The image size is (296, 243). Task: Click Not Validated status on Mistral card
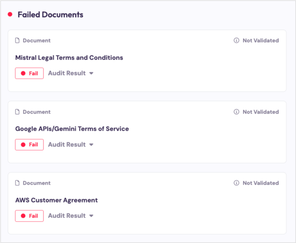(260, 40)
